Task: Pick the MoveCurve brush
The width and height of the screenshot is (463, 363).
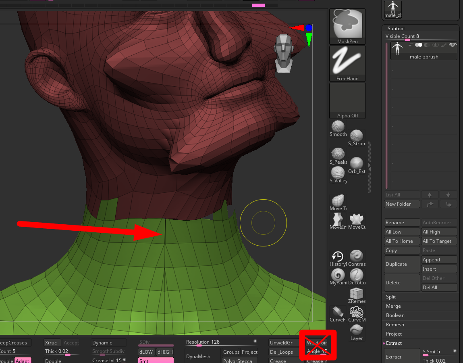Action: point(356,221)
